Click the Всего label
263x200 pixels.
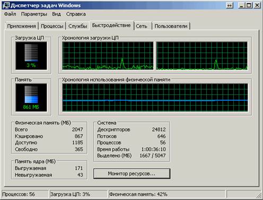pyautogui.click(x=21, y=129)
